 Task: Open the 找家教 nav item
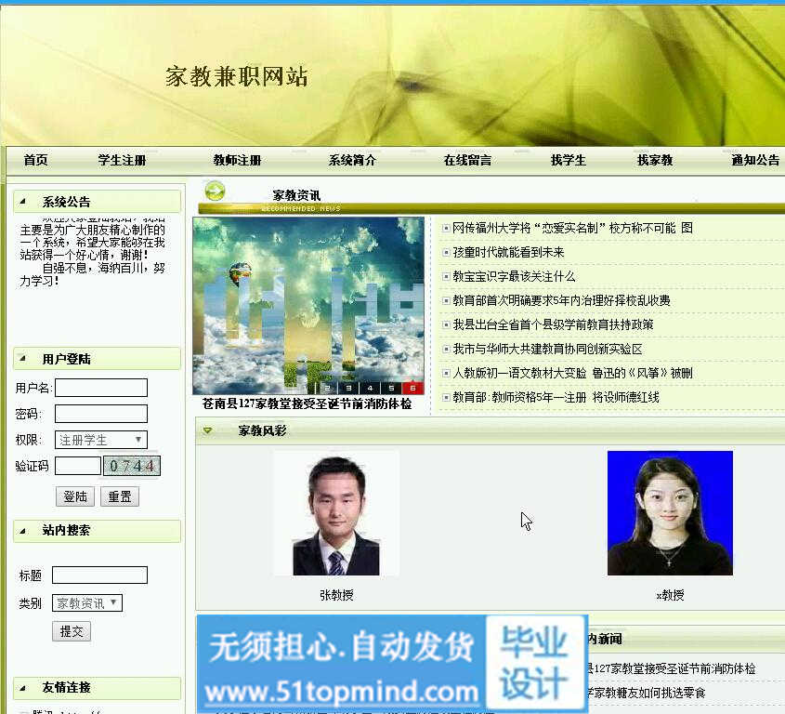(655, 160)
